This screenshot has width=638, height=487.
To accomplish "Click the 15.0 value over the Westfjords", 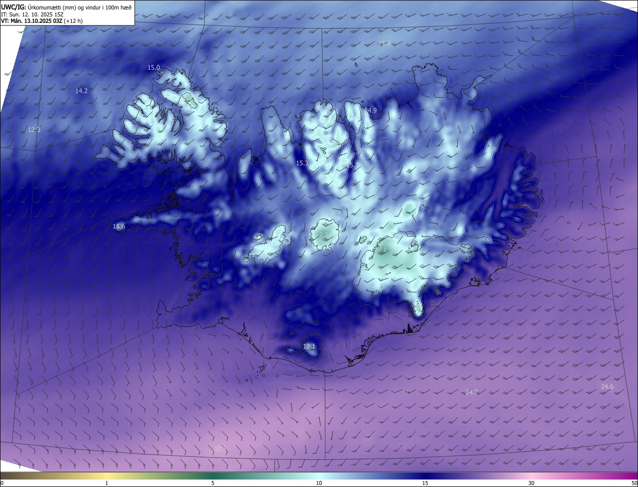I will tap(154, 67).
